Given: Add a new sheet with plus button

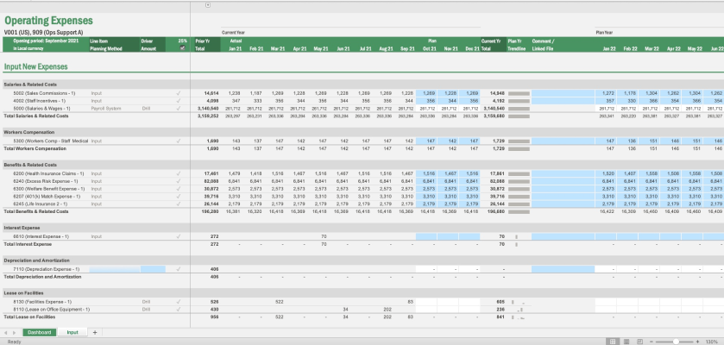Looking at the screenshot, I should pyautogui.click(x=95, y=332).
